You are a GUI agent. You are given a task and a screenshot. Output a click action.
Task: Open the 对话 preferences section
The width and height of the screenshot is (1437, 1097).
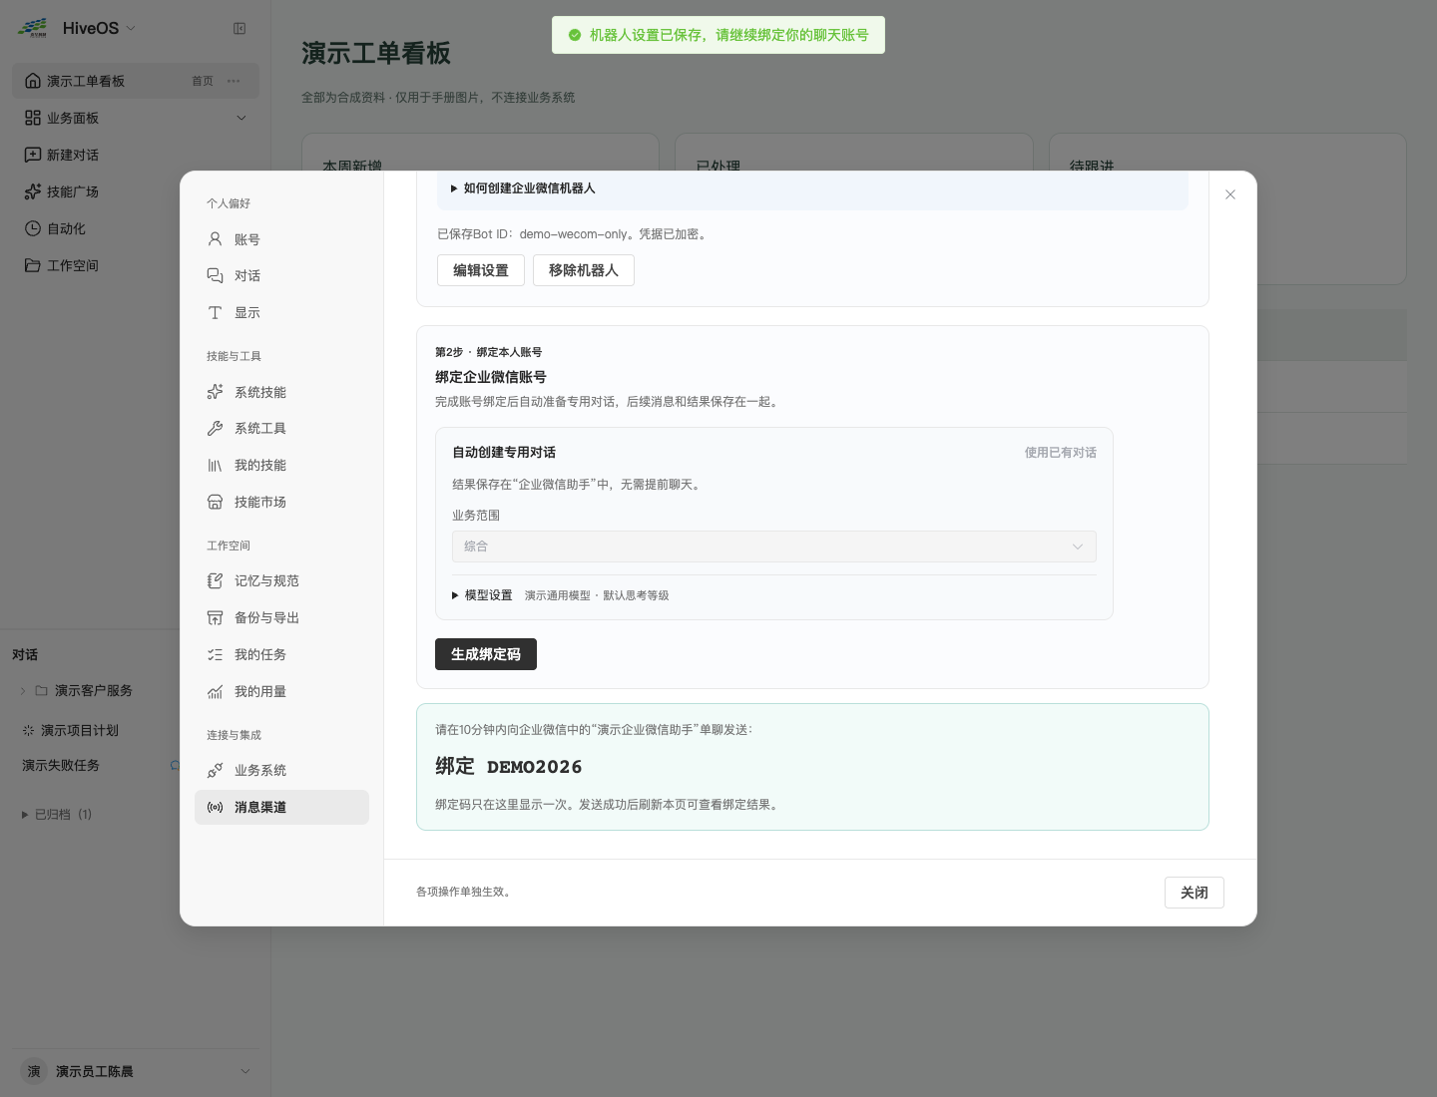pyautogui.click(x=281, y=275)
